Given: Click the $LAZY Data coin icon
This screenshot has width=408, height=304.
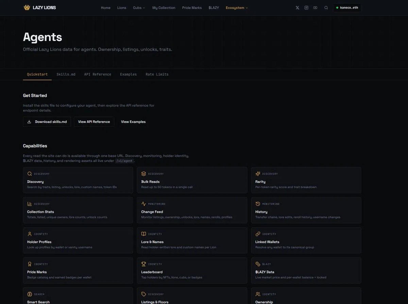Looking at the screenshot, I should 258,264.
